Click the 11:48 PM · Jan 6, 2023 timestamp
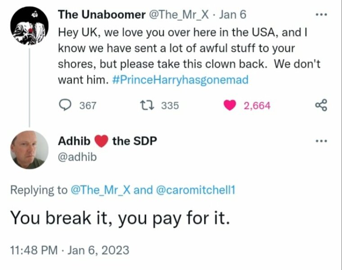This screenshot has width=342, height=270. click(69, 249)
